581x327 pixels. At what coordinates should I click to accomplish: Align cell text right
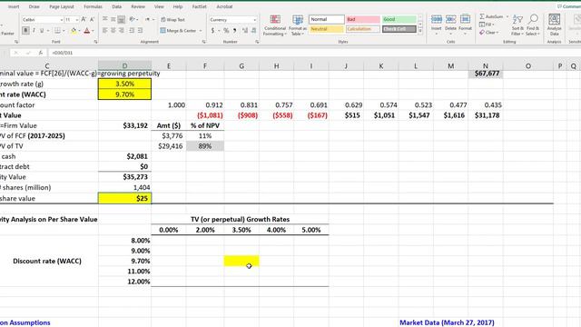point(121,30)
